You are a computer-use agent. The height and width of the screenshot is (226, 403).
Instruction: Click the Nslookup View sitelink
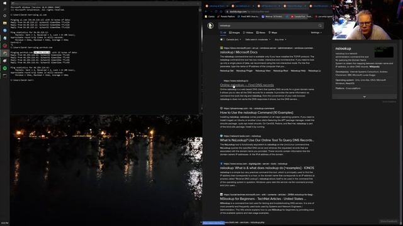tap(263, 71)
